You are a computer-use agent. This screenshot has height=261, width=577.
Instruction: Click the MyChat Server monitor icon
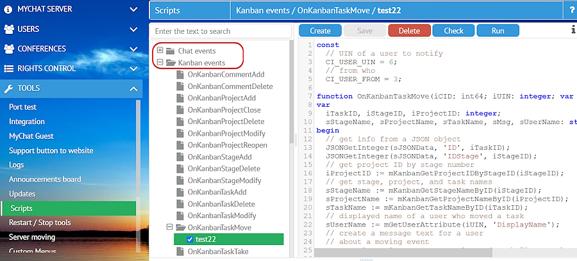(10, 10)
